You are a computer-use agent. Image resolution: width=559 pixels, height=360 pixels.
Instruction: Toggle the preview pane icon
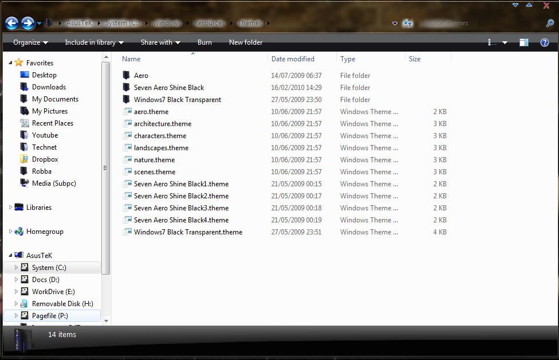523,42
